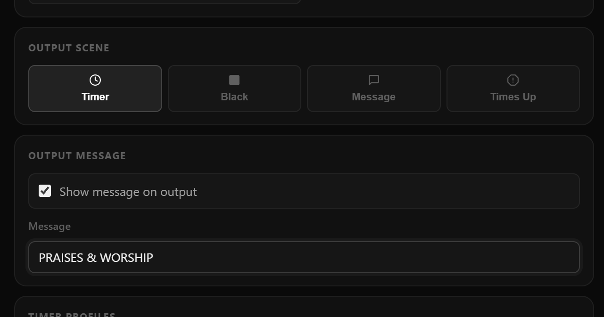Activate the Message output scene
Screen dimensions: 604x317
(x=373, y=88)
